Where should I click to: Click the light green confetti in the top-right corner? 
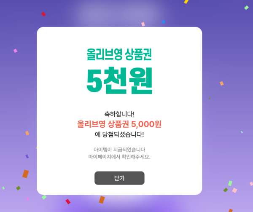(246, 8)
